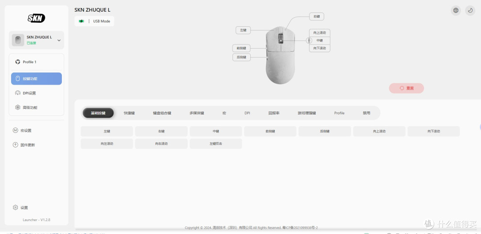
Task: Open the language globe icon
Action: 456,10
